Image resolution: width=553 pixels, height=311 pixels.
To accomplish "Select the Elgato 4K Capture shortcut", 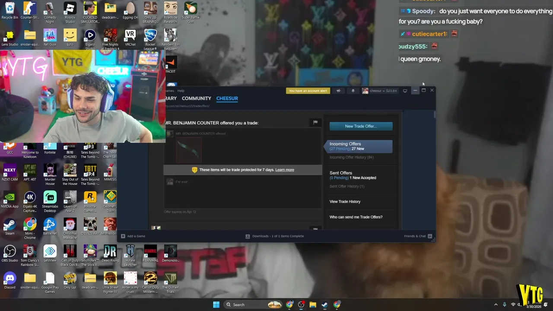I will pyautogui.click(x=30, y=201).
